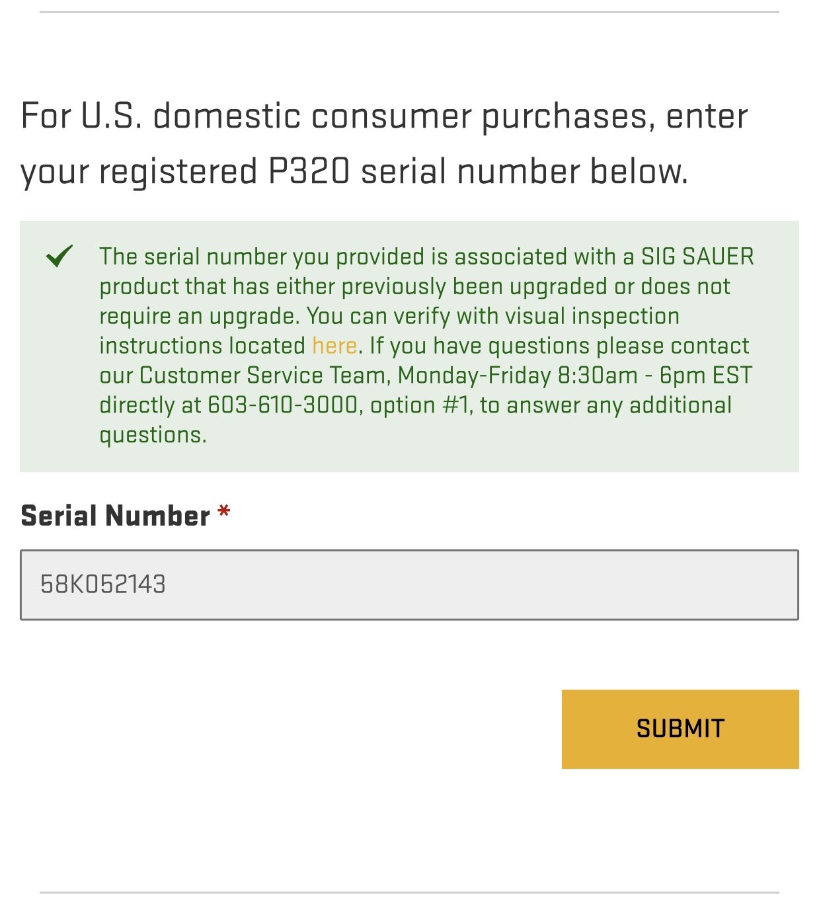The width and height of the screenshot is (821, 919).
Task: Submit the serial number with SUBMIT button
Action: pos(680,729)
